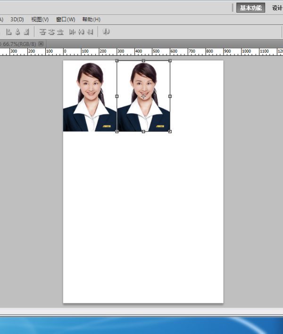Image resolution: width=283 pixels, height=334 pixels.
Task: Select the 66.7%(RGB/8) document tab
Action: pyautogui.click(x=19, y=44)
